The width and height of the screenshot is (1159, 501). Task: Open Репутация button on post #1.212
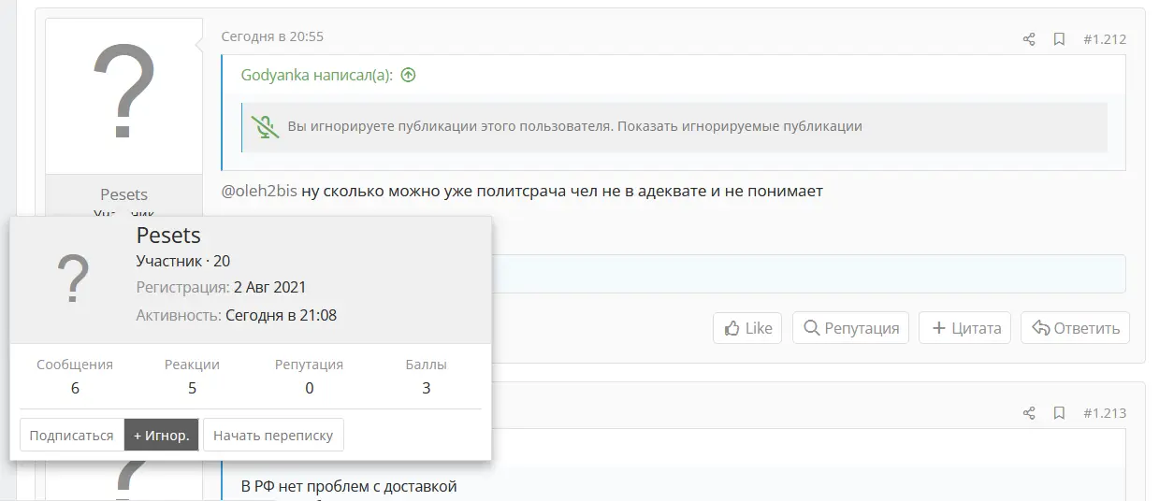point(851,328)
